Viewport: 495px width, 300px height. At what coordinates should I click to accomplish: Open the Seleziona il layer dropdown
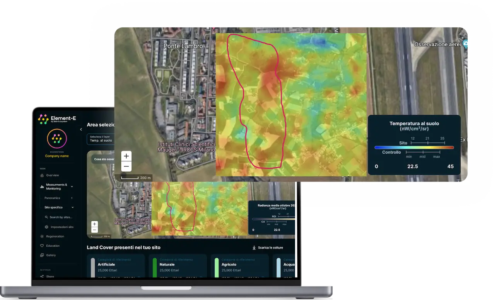pyautogui.click(x=101, y=139)
